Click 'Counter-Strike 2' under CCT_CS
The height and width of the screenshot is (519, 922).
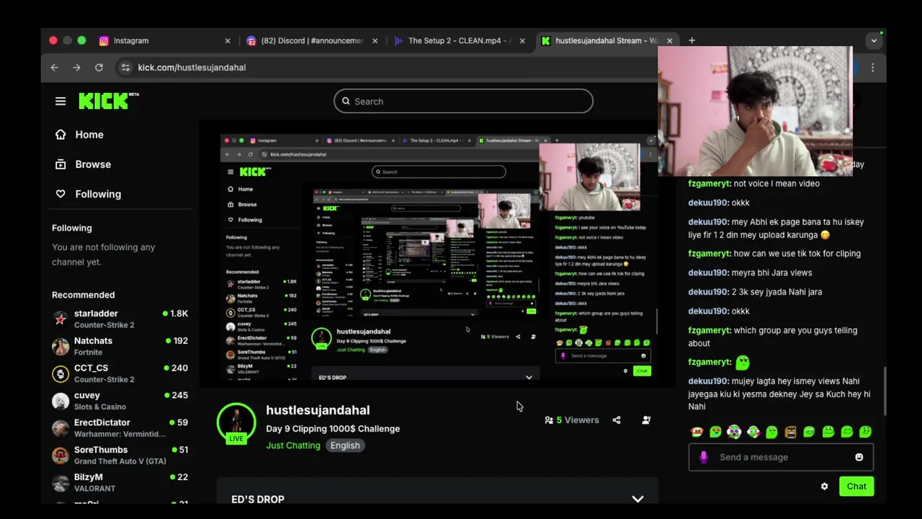tap(104, 379)
